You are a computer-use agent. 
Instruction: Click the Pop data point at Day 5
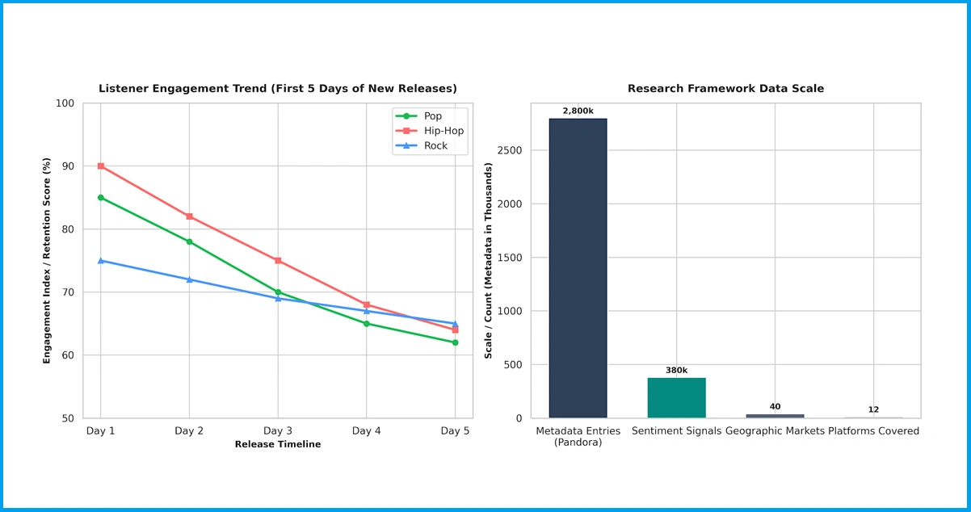(x=455, y=342)
